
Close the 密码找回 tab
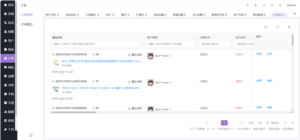[78, 15]
